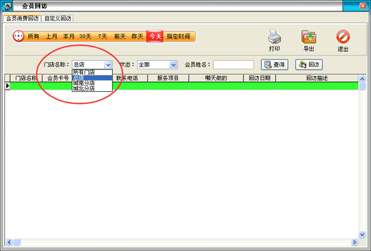Select the 昨天 time filter
This screenshot has height=251, width=371.
(x=138, y=36)
